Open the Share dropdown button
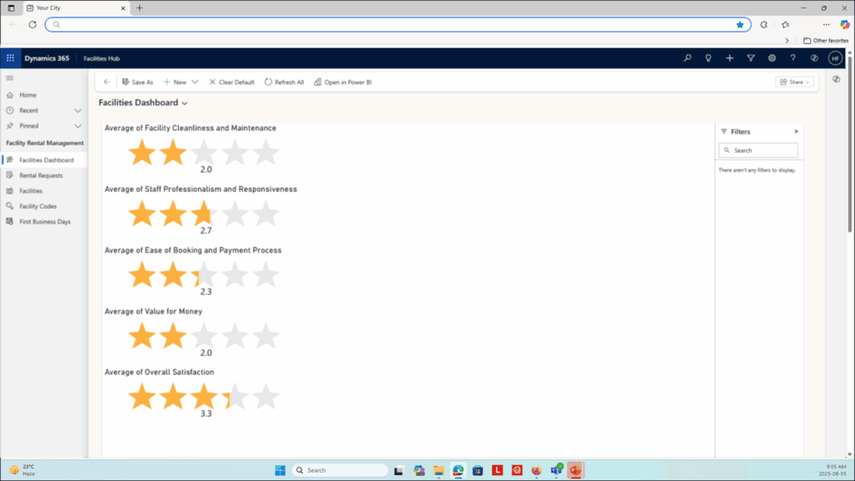Viewport: 855px width, 481px height. pos(794,82)
